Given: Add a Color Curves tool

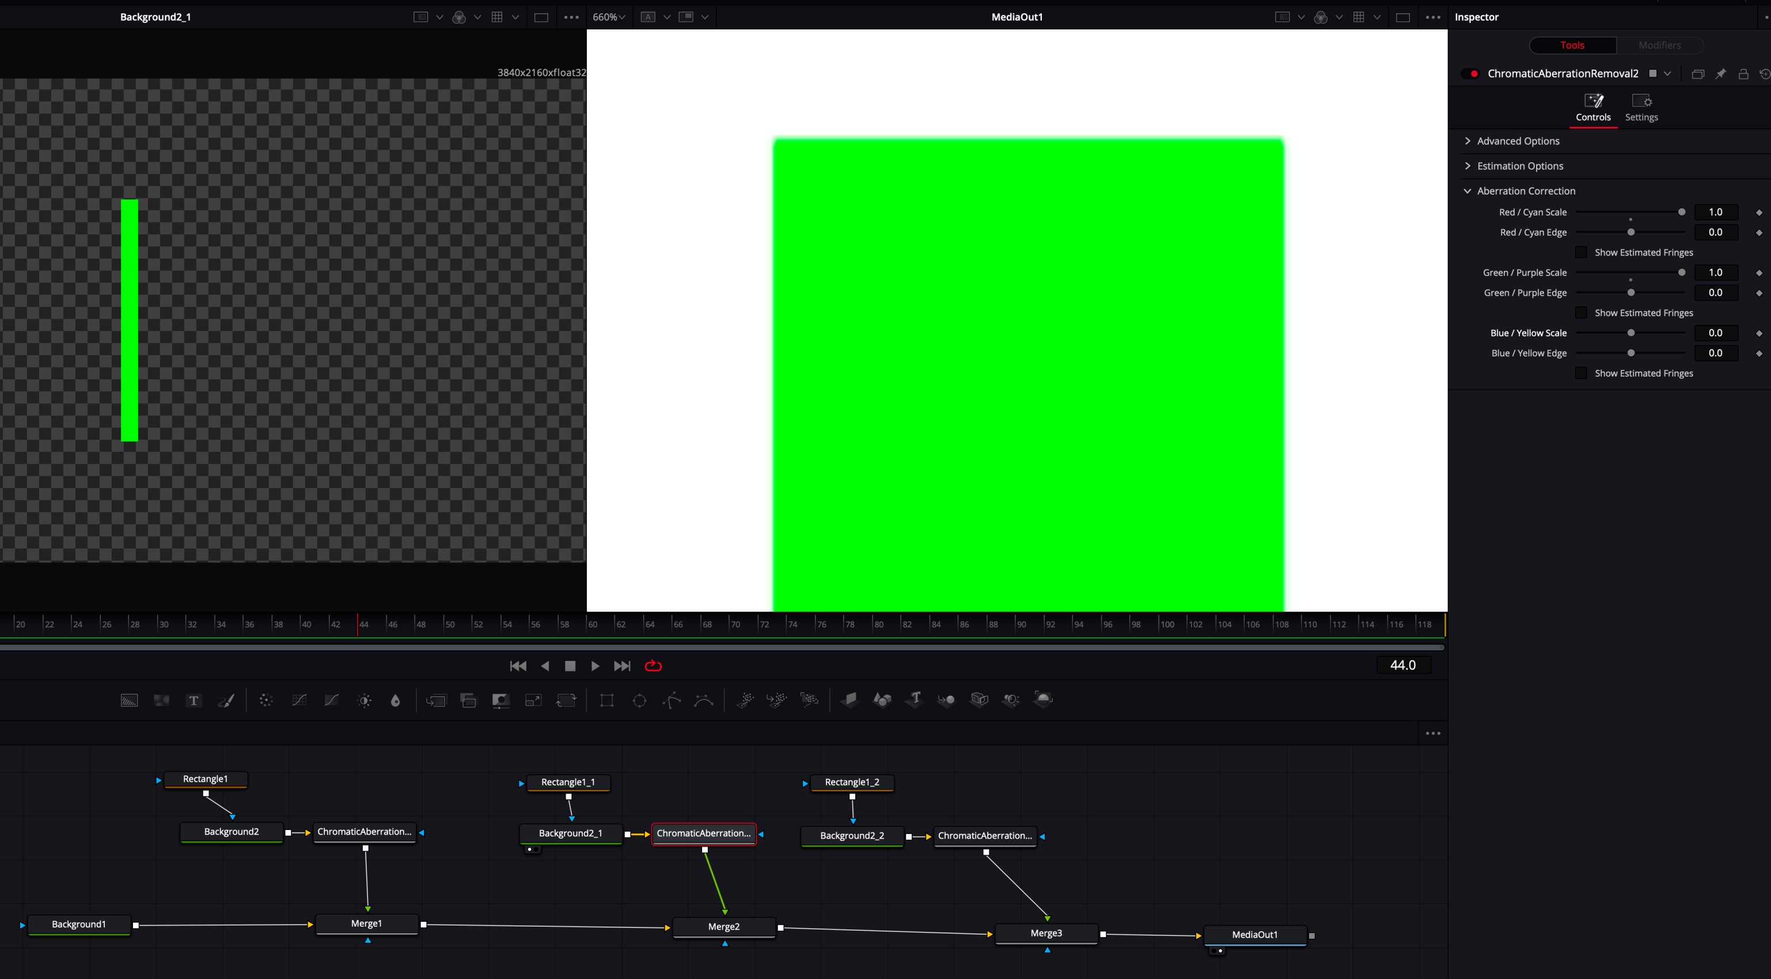Looking at the screenshot, I should click(299, 700).
